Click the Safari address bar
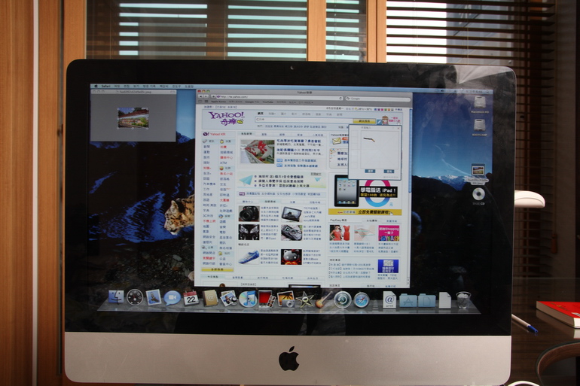580x386 pixels. coord(279,97)
